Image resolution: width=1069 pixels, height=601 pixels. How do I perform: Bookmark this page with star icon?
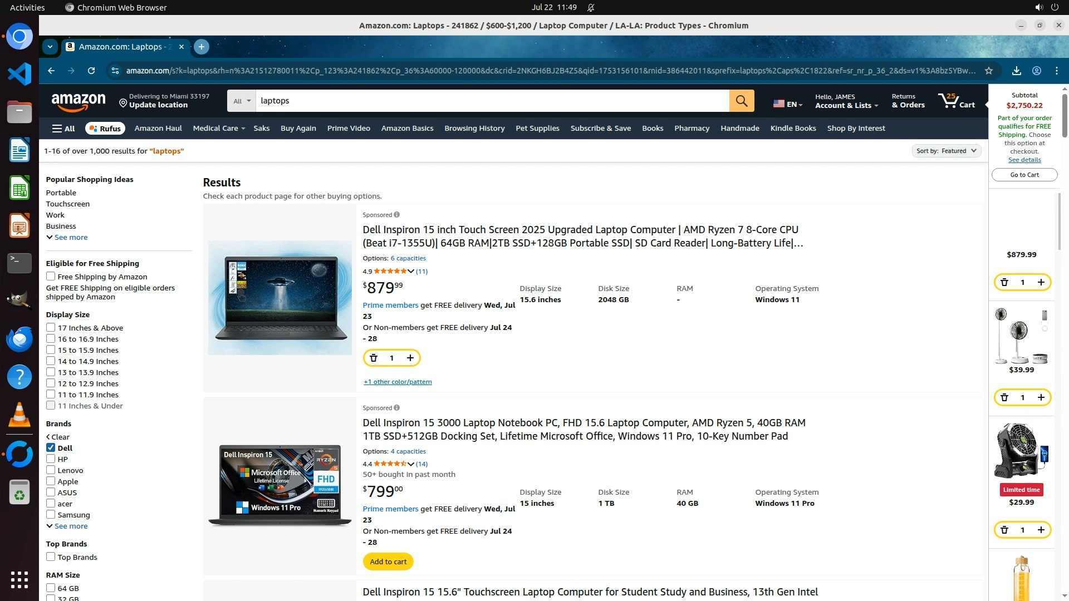click(x=989, y=71)
